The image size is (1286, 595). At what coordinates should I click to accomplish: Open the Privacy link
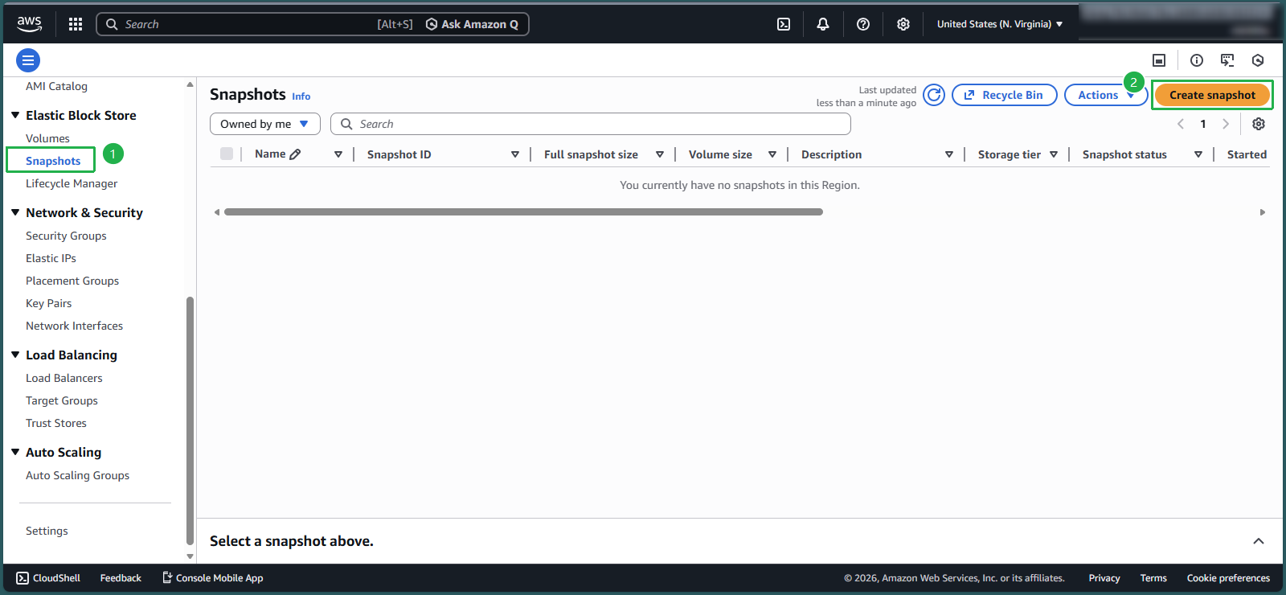(1104, 578)
